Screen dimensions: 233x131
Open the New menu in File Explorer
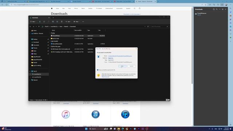(33, 22)
